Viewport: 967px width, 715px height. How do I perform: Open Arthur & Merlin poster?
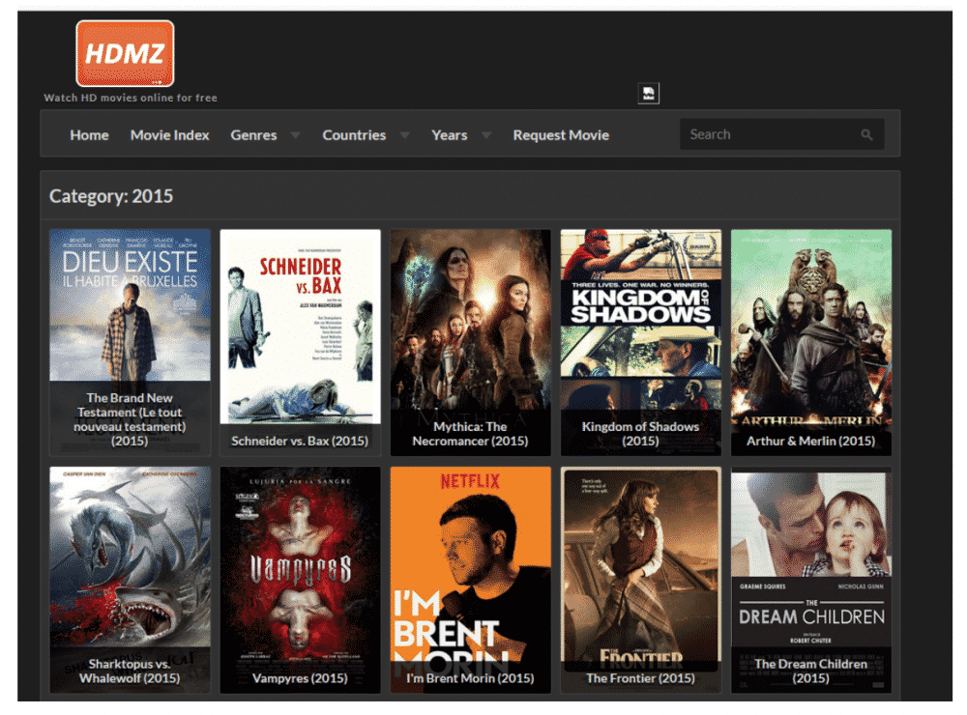[811, 343]
